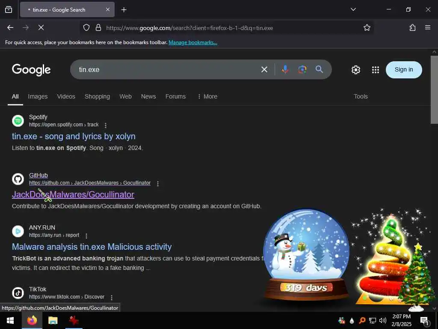Viewport: 438px width, 329px height.
Task: Search by image with Lens icon
Action: tap(302, 69)
